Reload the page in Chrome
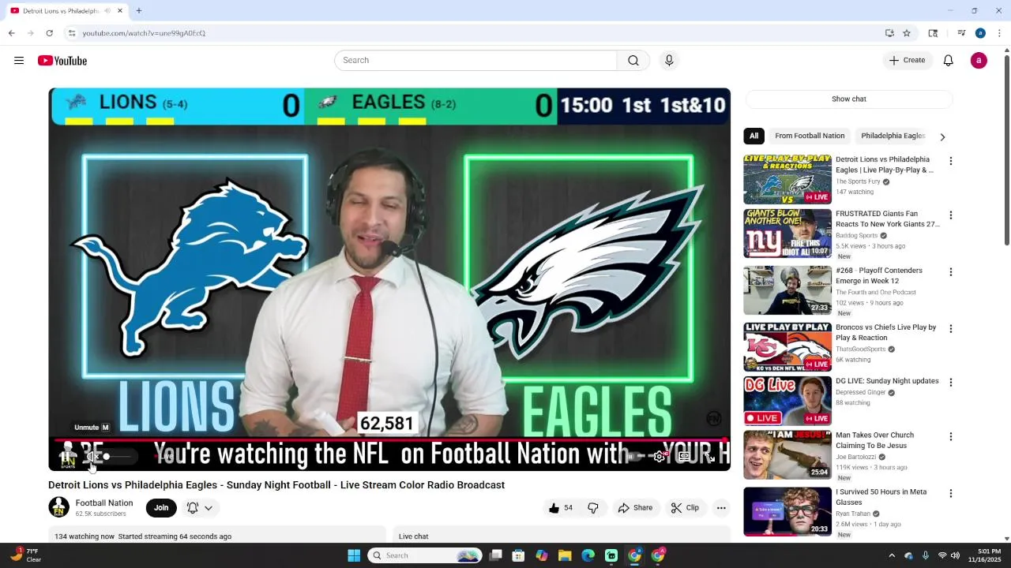1011x568 pixels. point(49,33)
